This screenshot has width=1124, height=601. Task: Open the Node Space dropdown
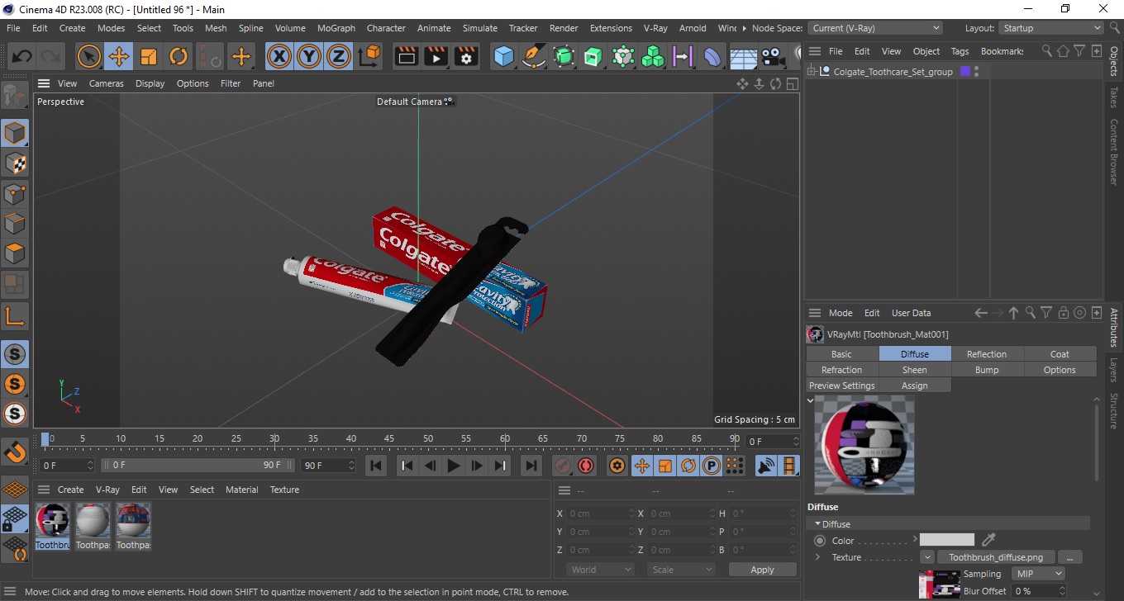pyautogui.click(x=874, y=28)
